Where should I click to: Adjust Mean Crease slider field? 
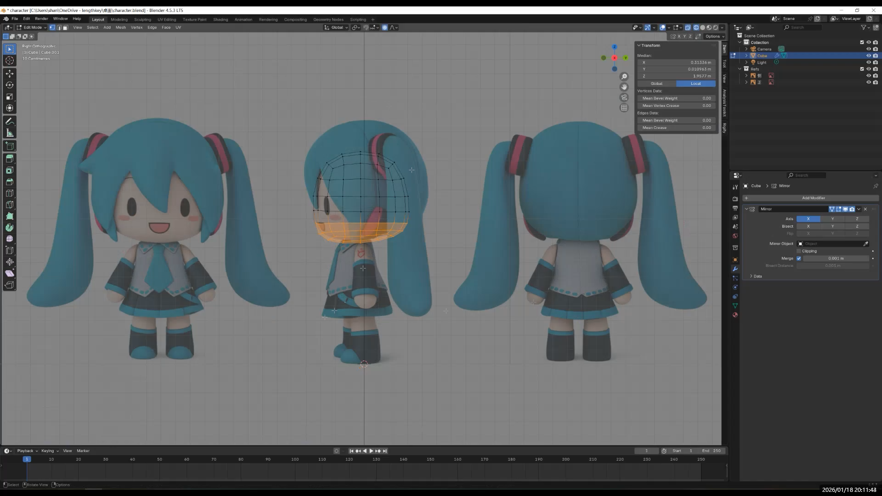676,128
